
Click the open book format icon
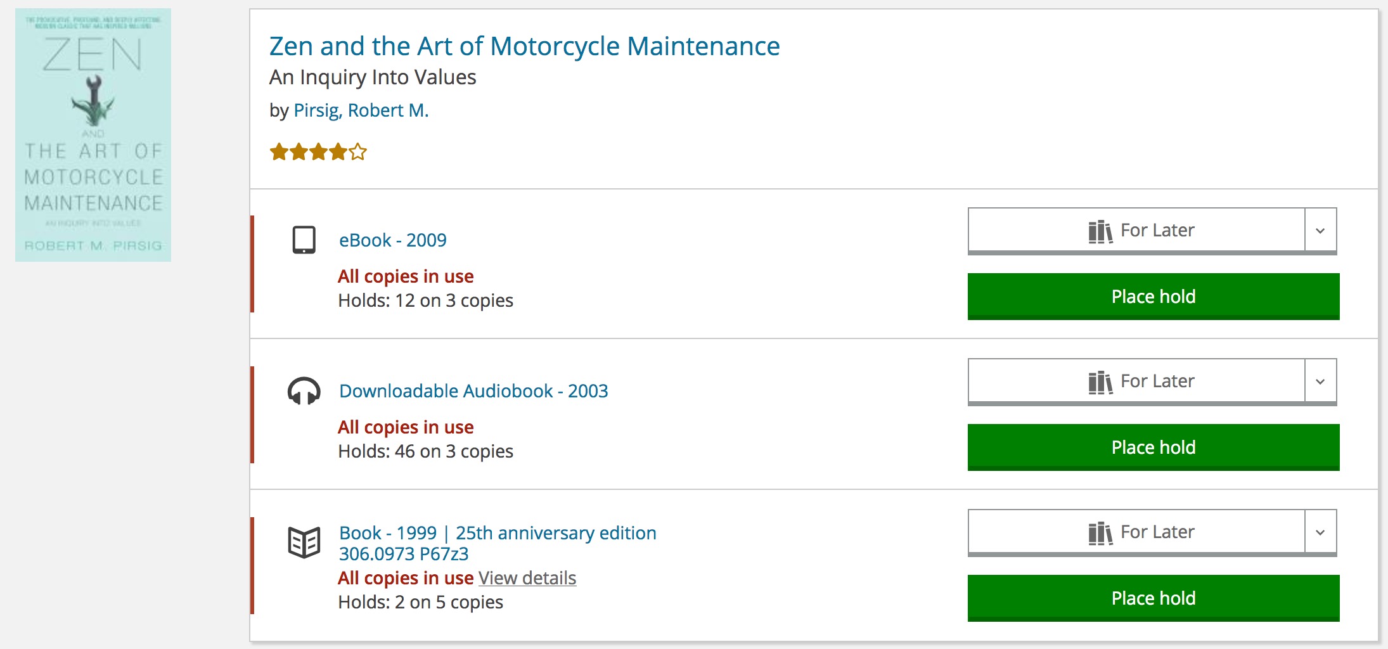(x=304, y=543)
